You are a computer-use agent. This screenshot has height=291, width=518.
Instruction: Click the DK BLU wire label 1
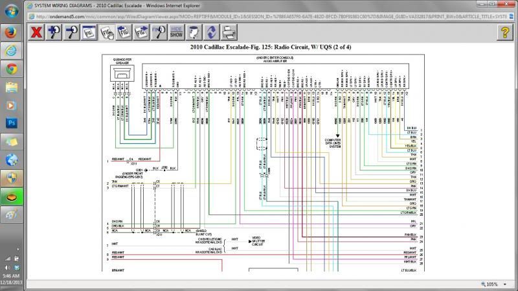[x=412, y=128]
